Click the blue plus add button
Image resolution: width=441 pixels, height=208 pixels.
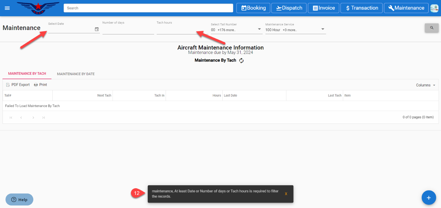[x=429, y=198]
